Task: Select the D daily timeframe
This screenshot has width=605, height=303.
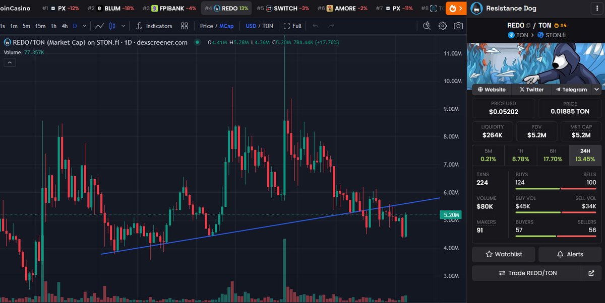Action: tap(75, 26)
